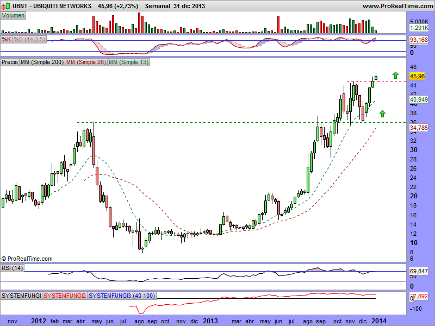Click the -100 label on the SYSTEMFUNGI axis
This screenshot has height=326, width=435.
click(416, 309)
